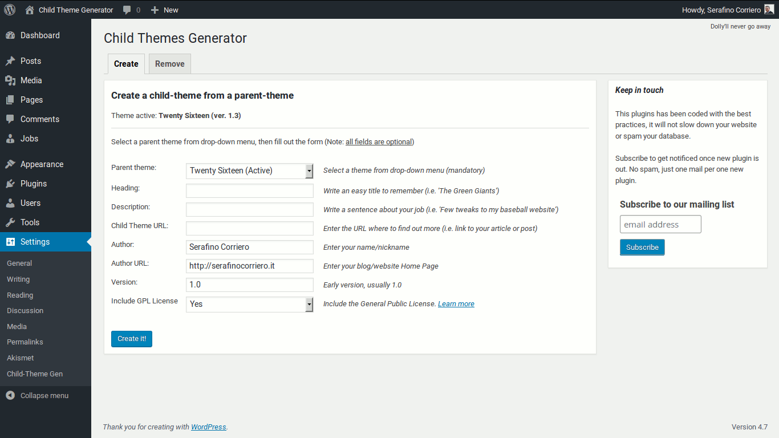Click the home icon beside Child Theme Generator
The image size is (779, 438).
pos(30,10)
